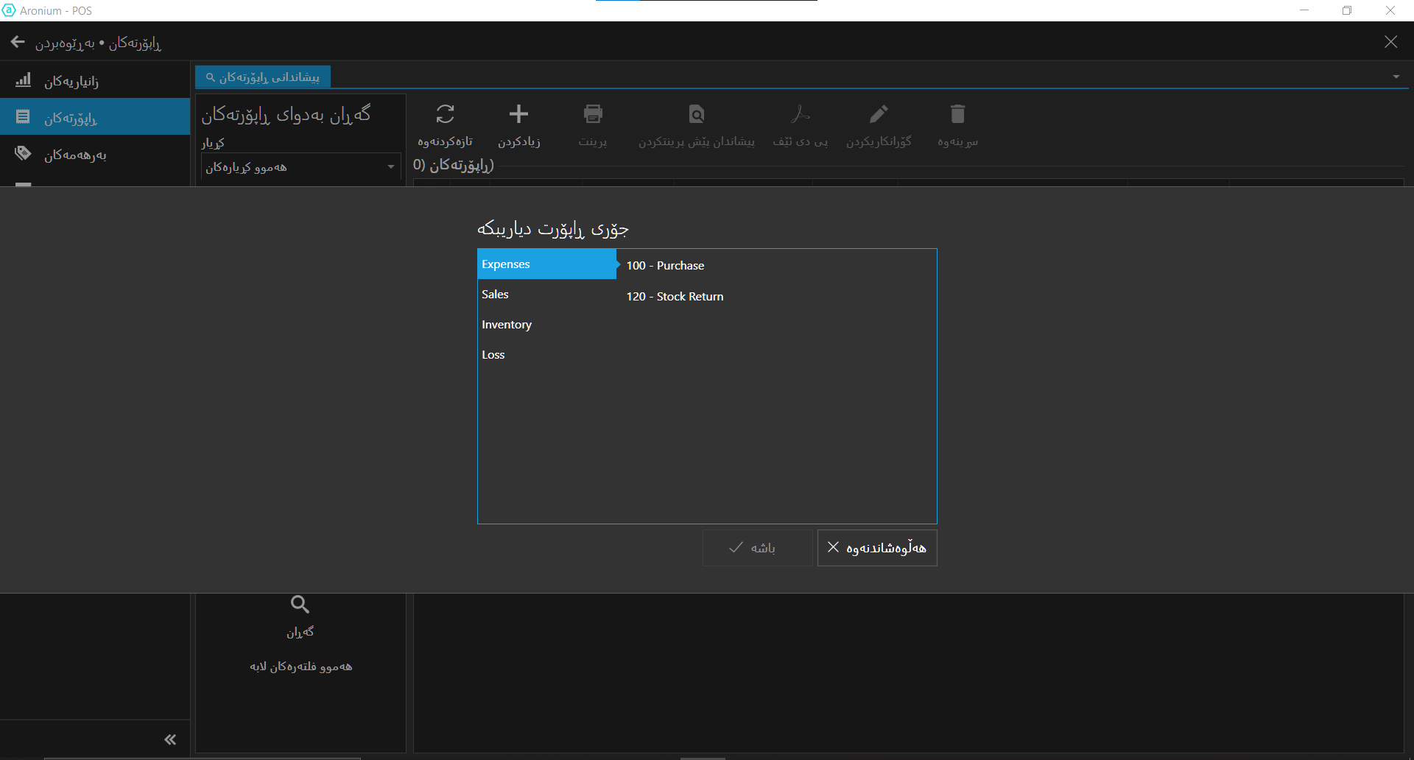Open the reports preview tab
The width and height of the screenshot is (1414, 760).
[x=263, y=77]
